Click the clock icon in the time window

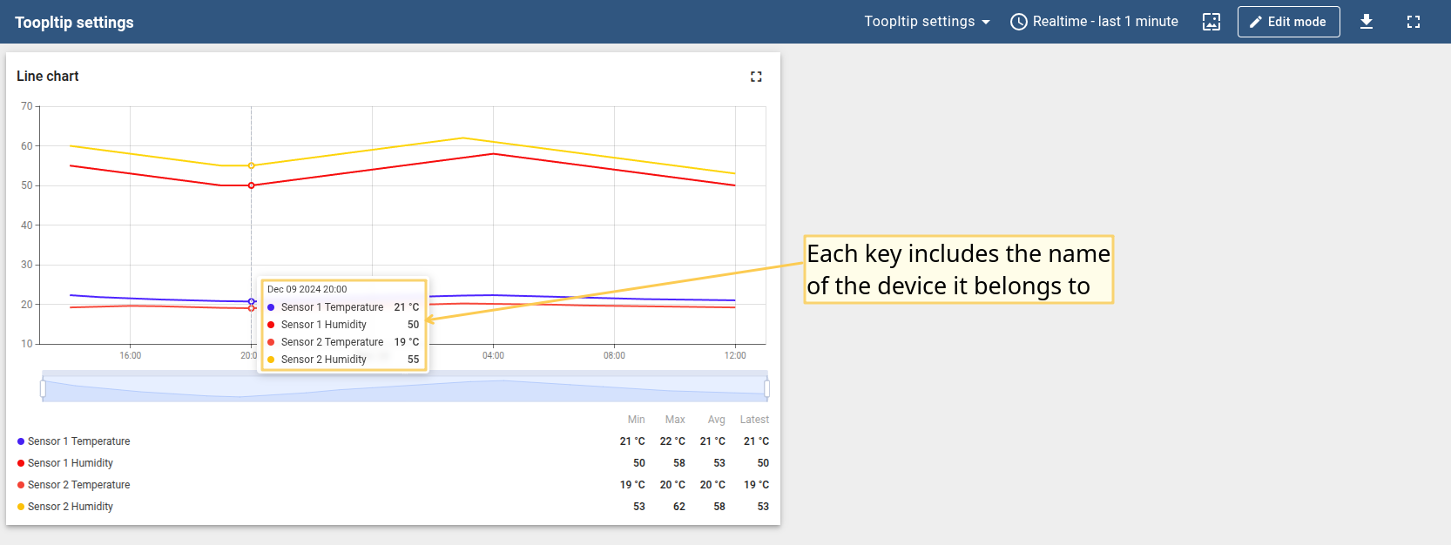1018,22
